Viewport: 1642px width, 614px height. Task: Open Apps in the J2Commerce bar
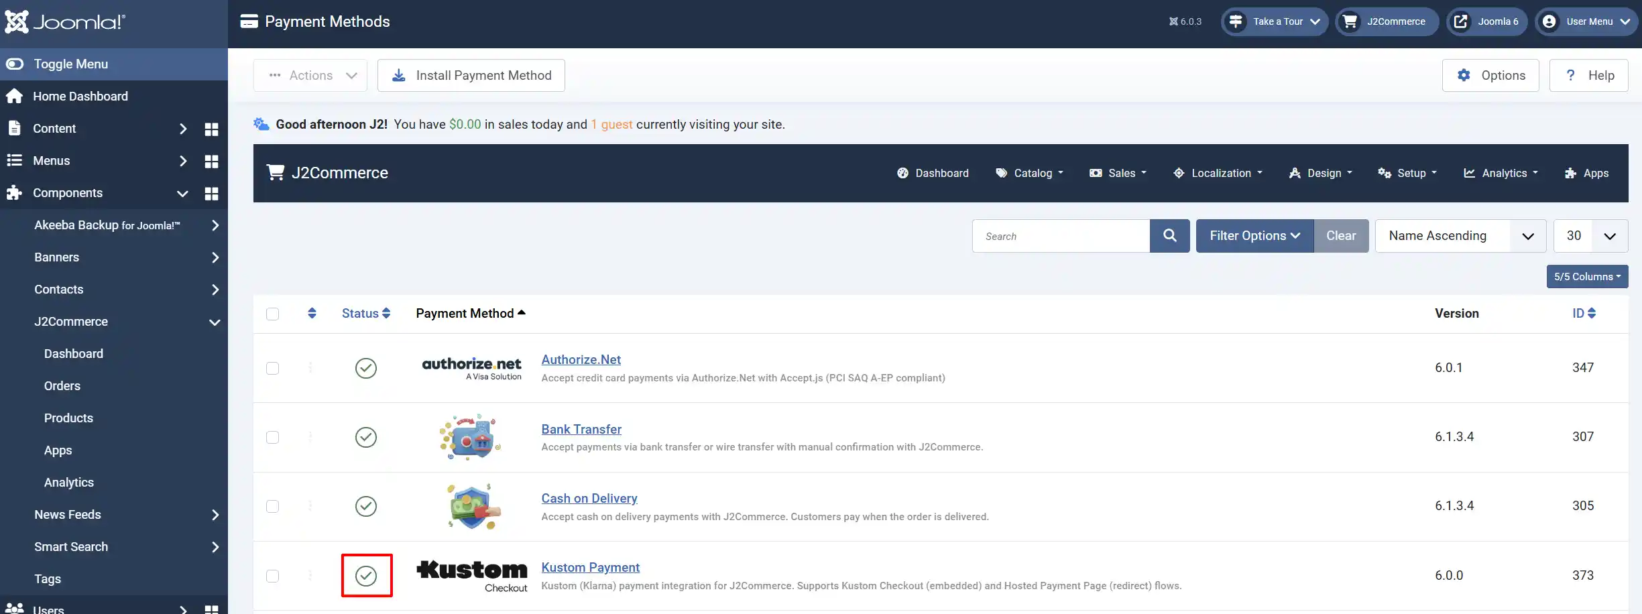click(x=1586, y=173)
